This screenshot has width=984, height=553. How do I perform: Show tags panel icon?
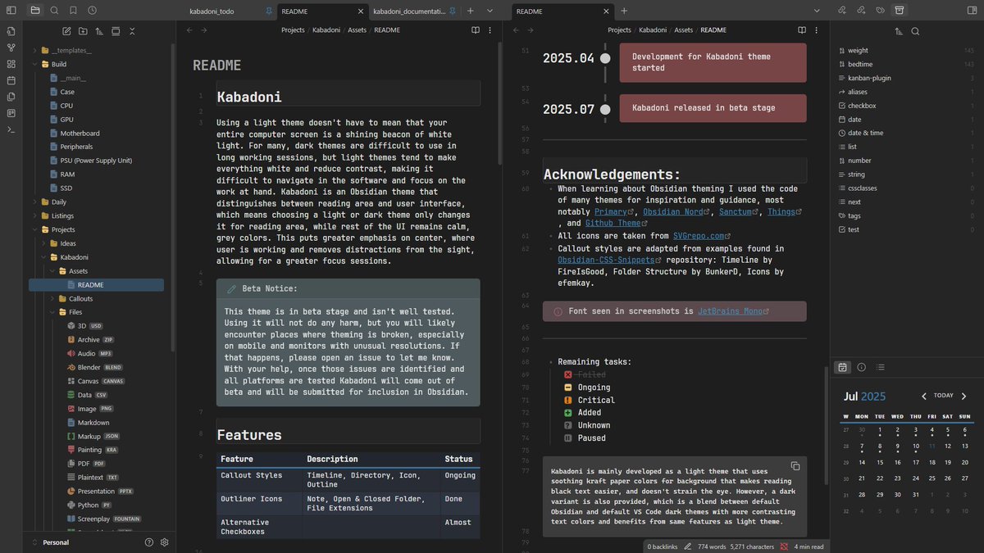tap(880, 11)
